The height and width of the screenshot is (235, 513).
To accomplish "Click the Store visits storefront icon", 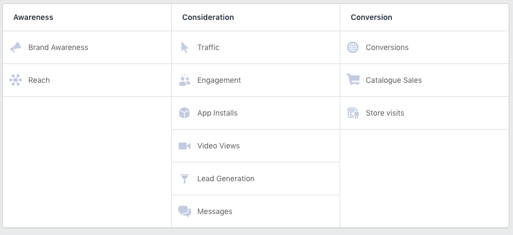I will pyautogui.click(x=353, y=113).
